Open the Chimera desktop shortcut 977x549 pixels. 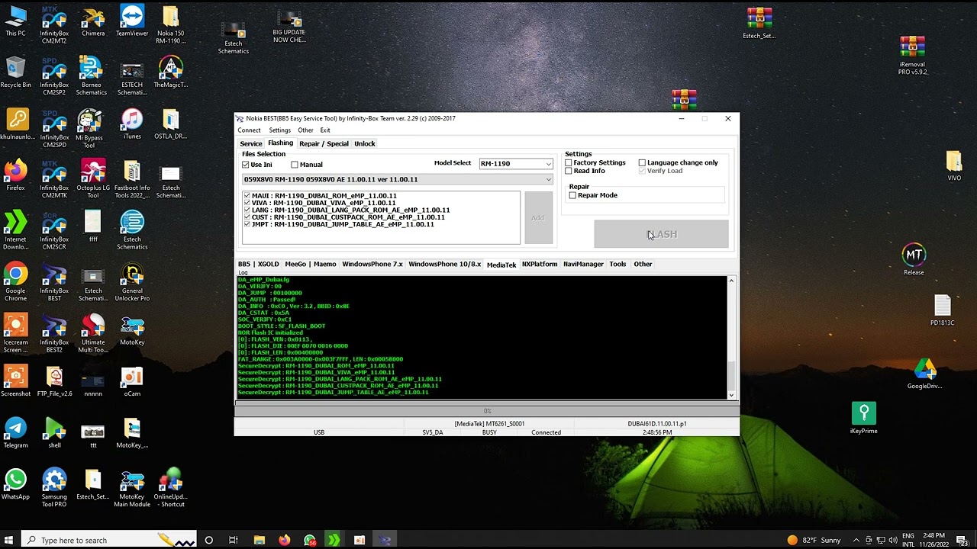[93, 21]
